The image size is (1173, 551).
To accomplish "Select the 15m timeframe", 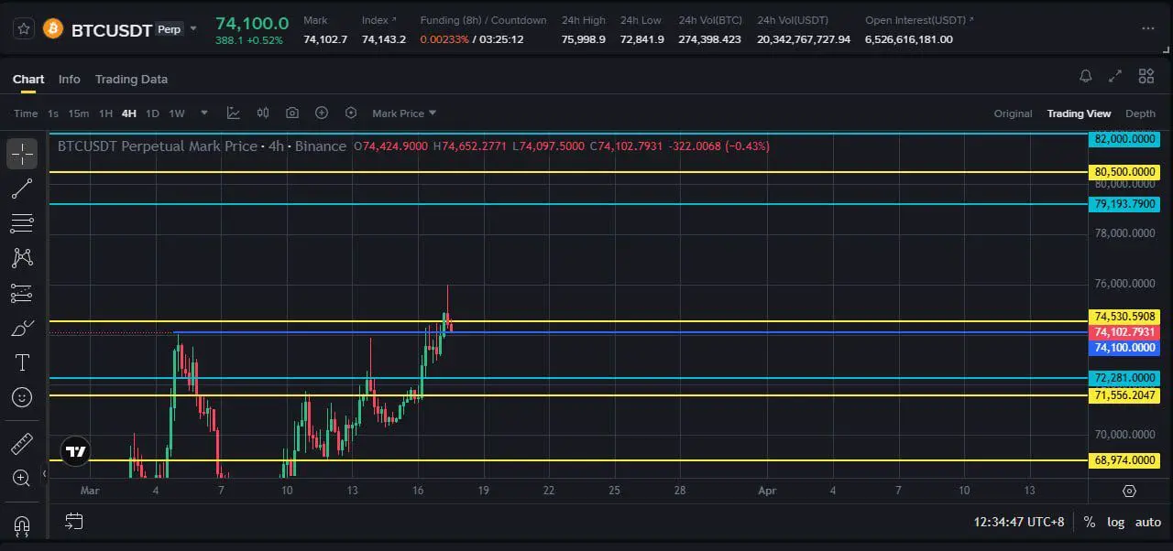I will tap(79, 113).
